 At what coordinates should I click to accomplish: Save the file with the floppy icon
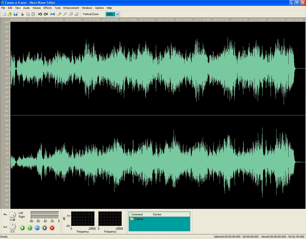(16, 14)
